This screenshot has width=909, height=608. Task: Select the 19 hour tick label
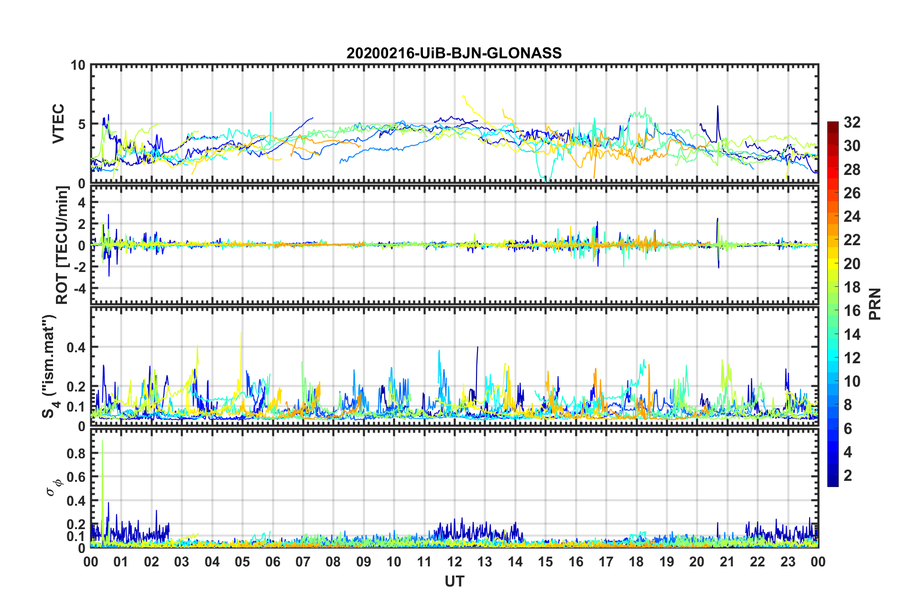[667, 562]
